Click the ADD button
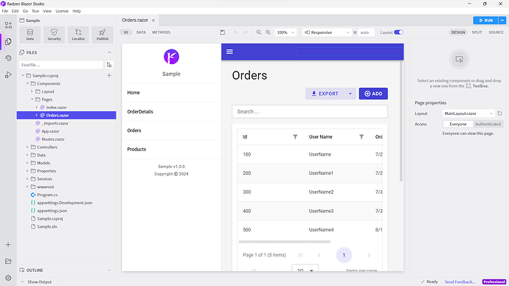The height and width of the screenshot is (286, 509). (373, 94)
